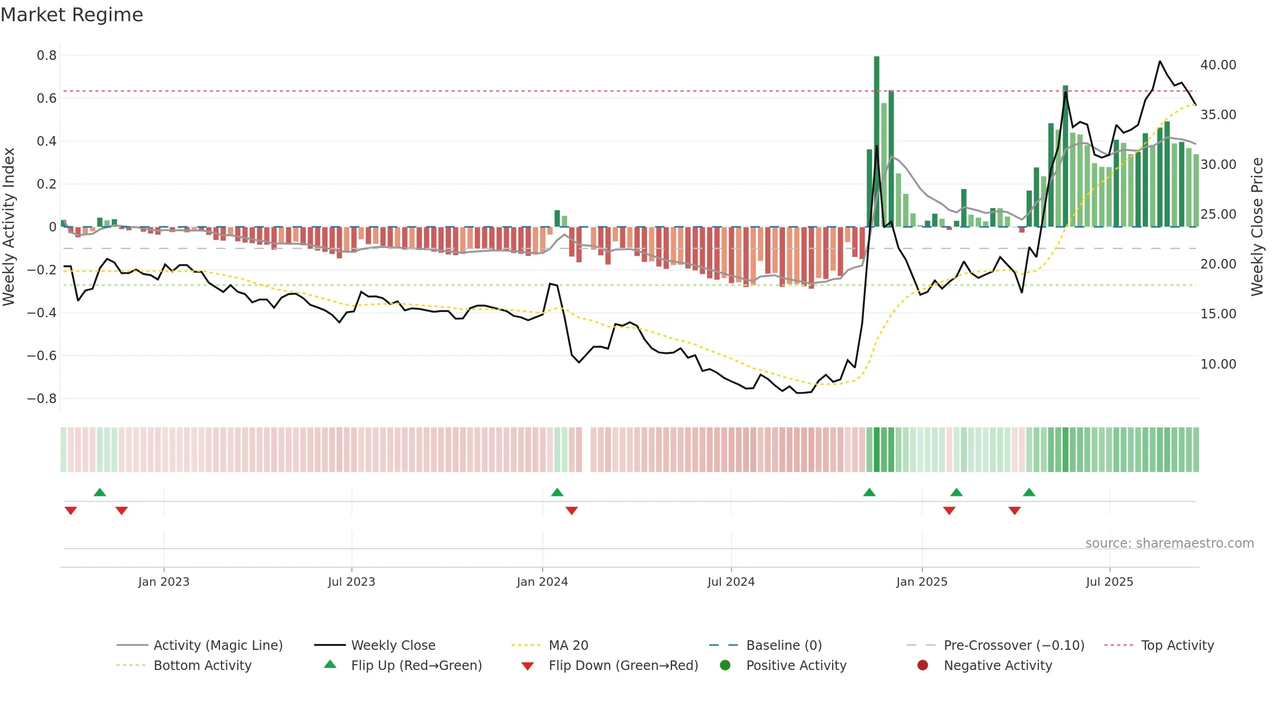This screenshot has height=715, width=1272.
Task: Toggle the MA 20 legend entry
Action: coord(550,645)
